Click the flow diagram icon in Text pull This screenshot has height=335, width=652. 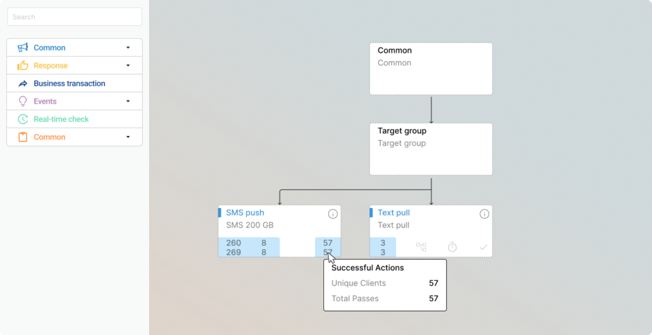421,247
